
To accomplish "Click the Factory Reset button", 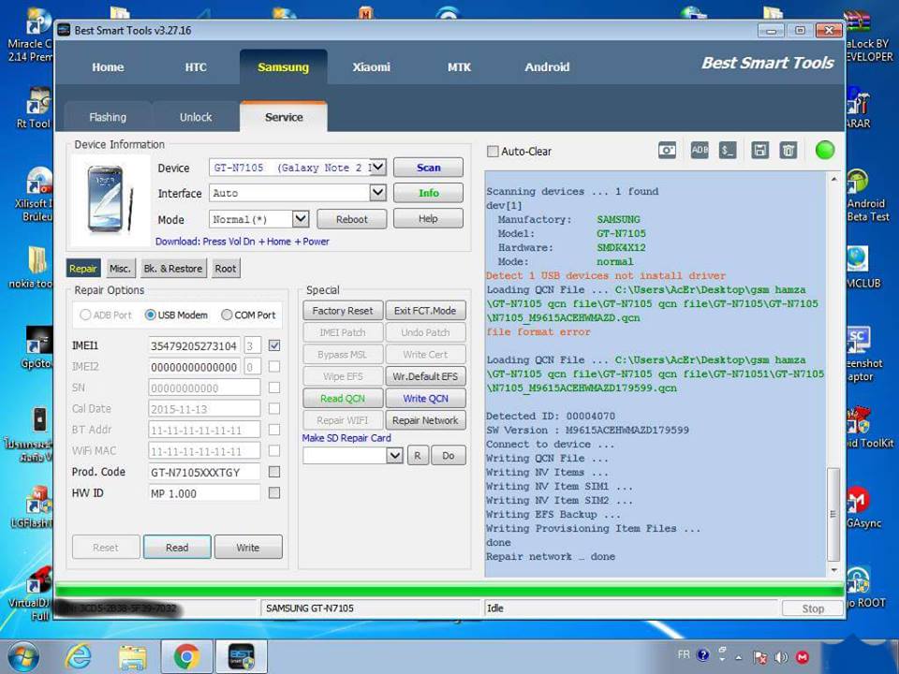I will 343,311.
